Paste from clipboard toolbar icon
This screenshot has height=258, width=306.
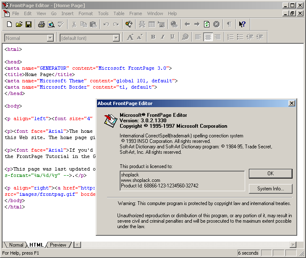[x=93, y=24]
